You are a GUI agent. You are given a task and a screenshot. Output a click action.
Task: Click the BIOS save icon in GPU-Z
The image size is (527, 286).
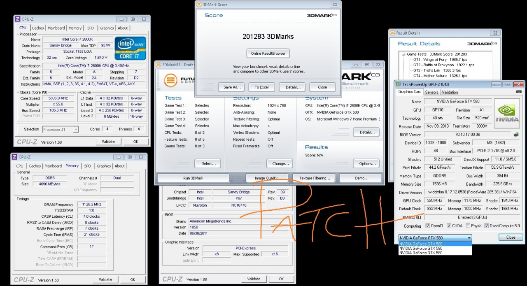click(x=516, y=135)
